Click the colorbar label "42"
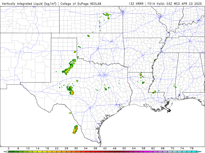 [105, 148]
